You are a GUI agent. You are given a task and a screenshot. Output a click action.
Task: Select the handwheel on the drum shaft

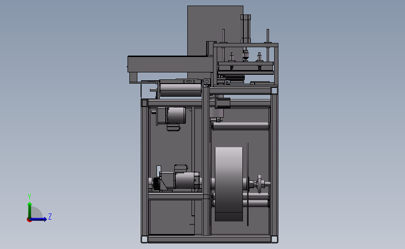[x=259, y=184]
